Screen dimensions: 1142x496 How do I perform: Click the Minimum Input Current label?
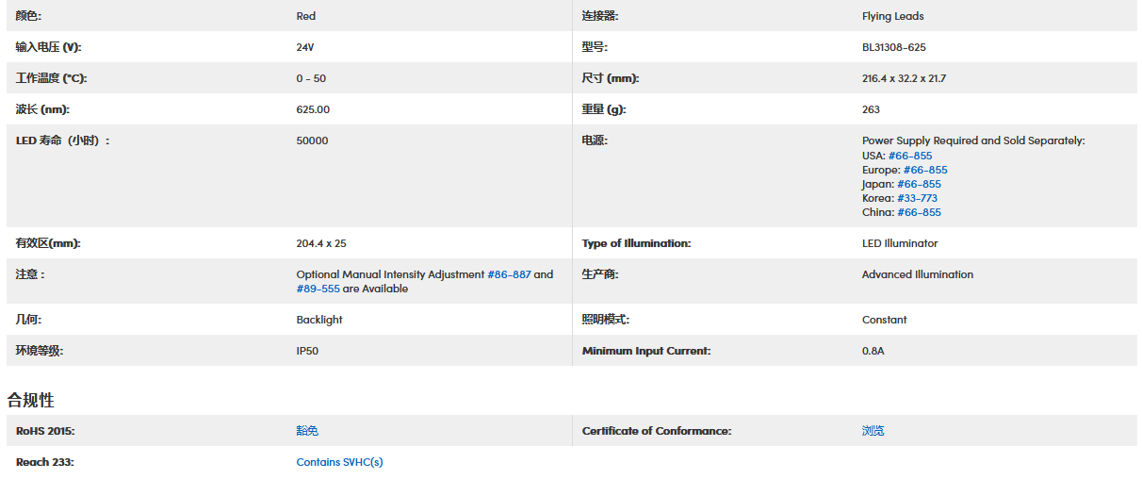[646, 351]
